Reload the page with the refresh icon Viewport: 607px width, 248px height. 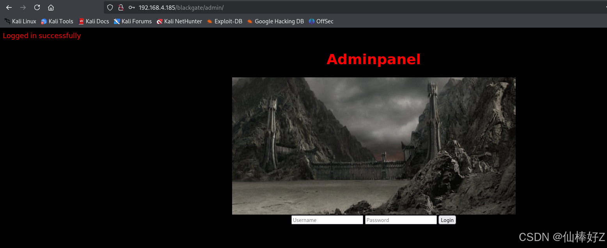(37, 7)
